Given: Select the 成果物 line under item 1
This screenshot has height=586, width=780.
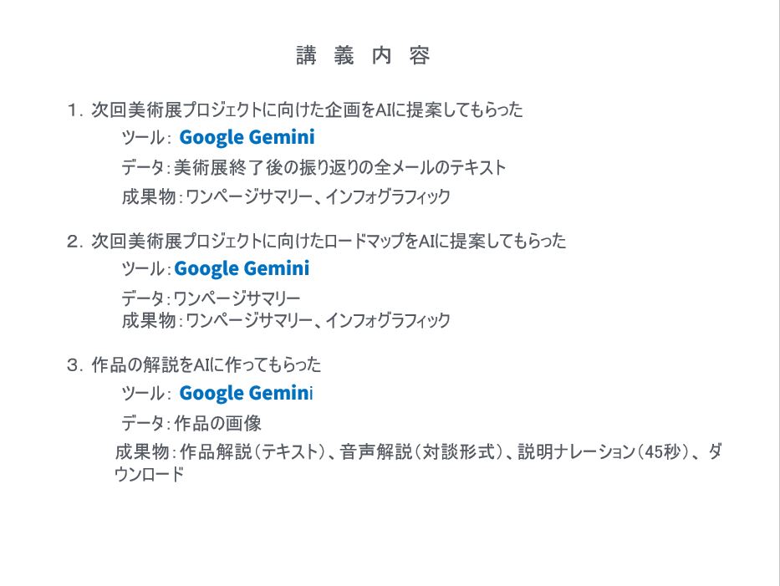Looking at the screenshot, I should click(x=285, y=197).
